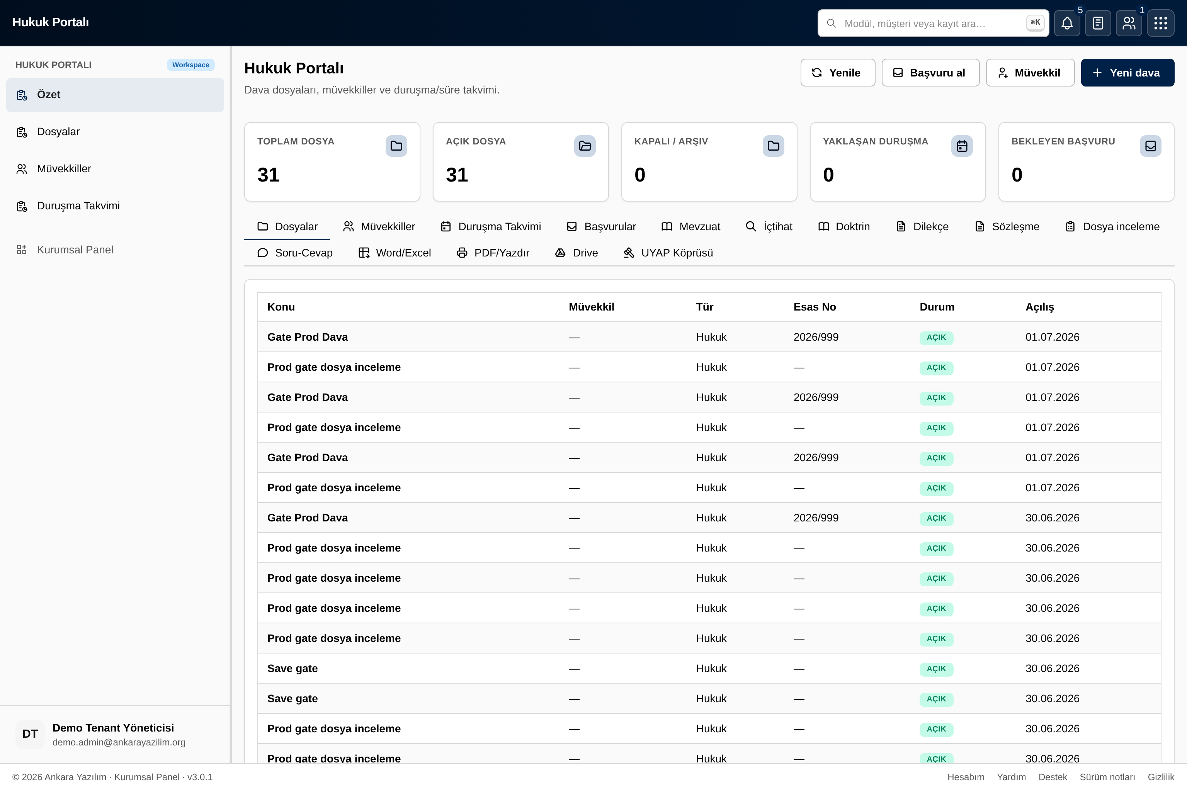Viewport: 1187px width, 791px height.
Task: Click inbox icon on Bekleyen Başvuru card
Action: tap(1151, 146)
